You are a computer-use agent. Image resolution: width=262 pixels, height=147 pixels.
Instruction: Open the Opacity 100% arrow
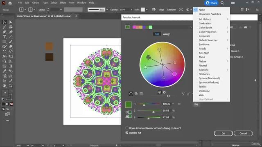[x=131, y=10]
